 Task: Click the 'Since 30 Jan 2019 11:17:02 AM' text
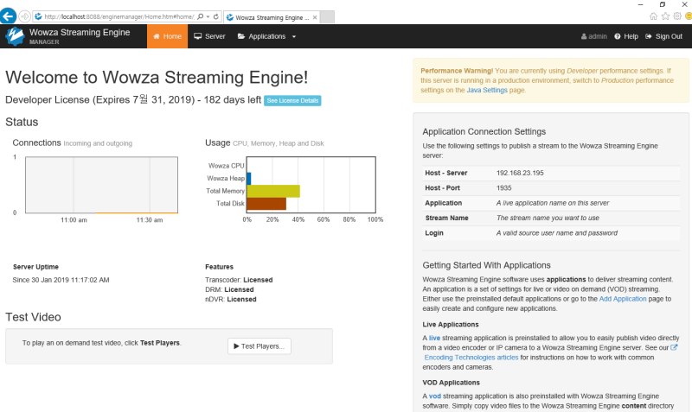(x=61, y=280)
